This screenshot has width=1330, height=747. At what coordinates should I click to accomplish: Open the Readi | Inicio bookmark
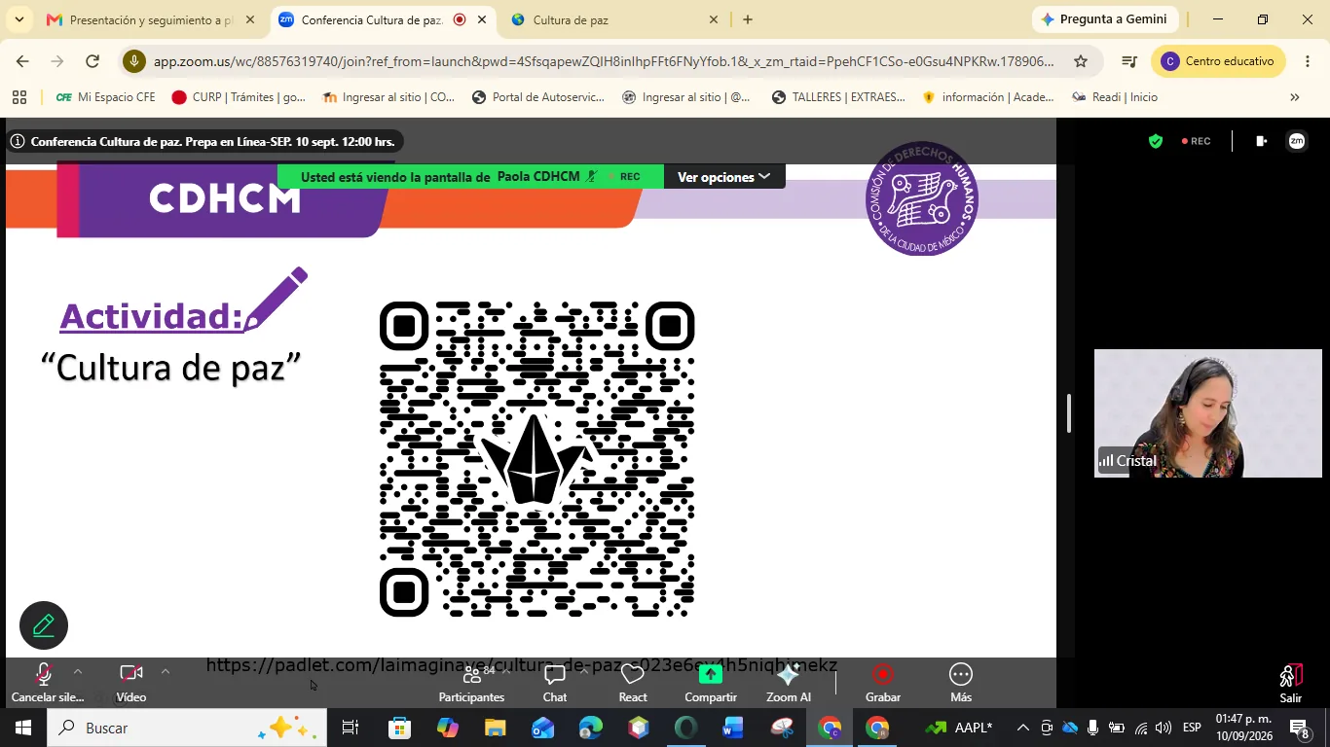coord(1115,97)
